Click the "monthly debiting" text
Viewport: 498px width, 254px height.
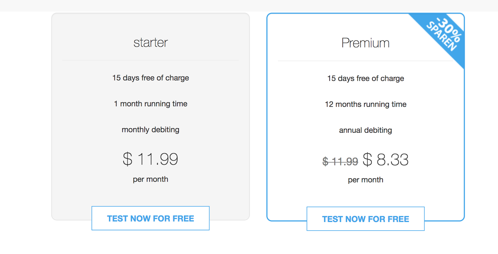tap(151, 130)
